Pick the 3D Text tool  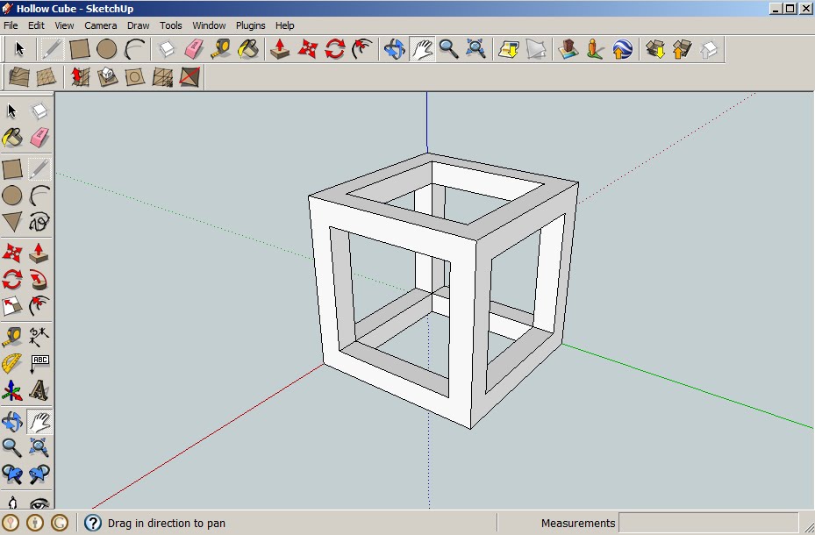tap(39, 389)
